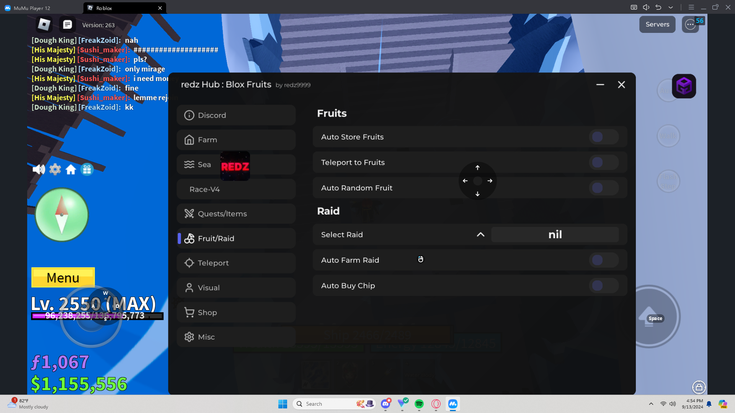Click the backpack lock icon
735x413 pixels.
tap(699, 387)
